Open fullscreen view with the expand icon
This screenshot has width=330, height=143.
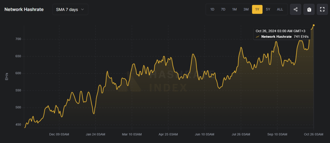322,9
